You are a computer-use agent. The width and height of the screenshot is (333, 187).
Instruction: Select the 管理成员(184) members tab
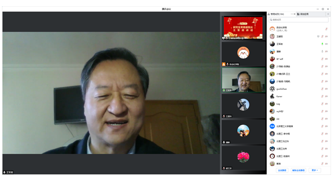tap(276, 14)
